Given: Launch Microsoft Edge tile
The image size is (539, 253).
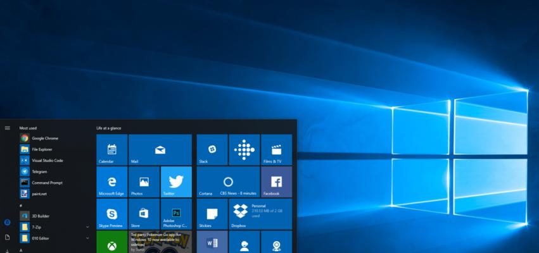Looking at the screenshot, I should pyautogui.click(x=111, y=182).
